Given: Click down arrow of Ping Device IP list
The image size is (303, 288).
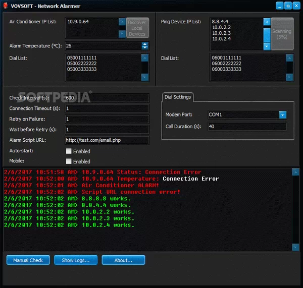Looking at the screenshot, I should [267, 46].
